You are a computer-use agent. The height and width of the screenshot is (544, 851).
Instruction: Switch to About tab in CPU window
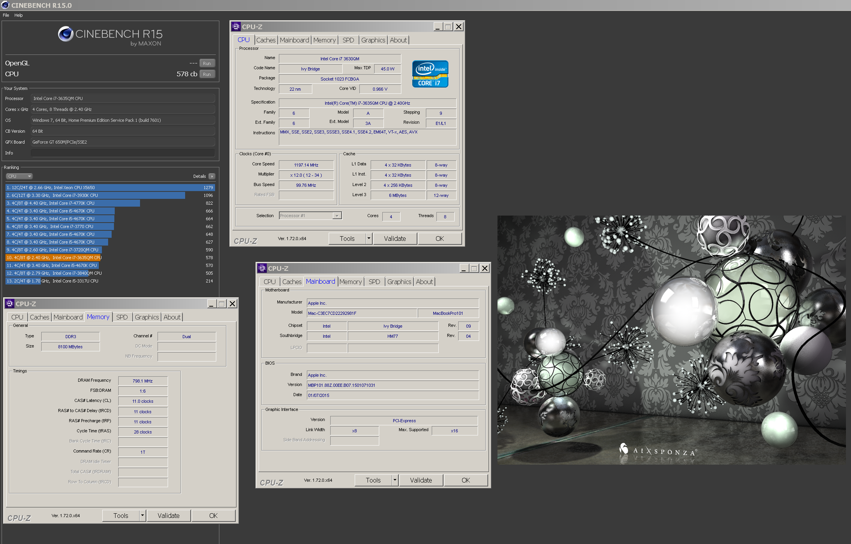[x=398, y=40]
